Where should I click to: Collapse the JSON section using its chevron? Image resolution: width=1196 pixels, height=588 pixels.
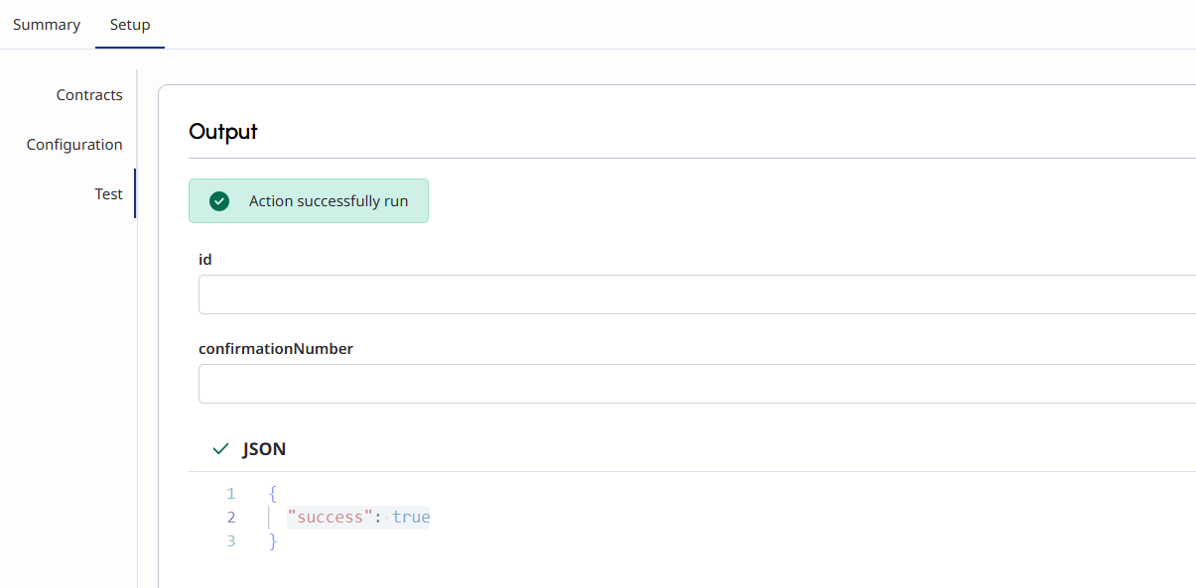220,449
